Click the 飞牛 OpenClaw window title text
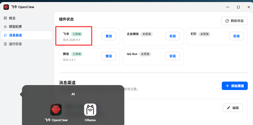253x125 pixels. tap(23, 7)
